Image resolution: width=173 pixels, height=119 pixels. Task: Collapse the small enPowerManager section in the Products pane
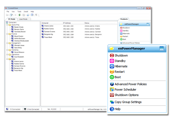[x=148, y=24]
